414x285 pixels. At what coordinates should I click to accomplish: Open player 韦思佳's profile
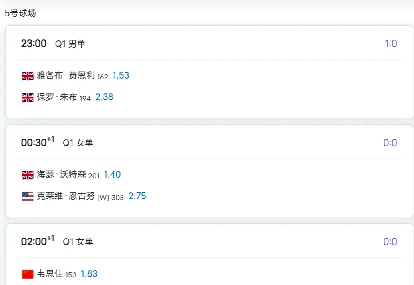pyautogui.click(x=50, y=274)
